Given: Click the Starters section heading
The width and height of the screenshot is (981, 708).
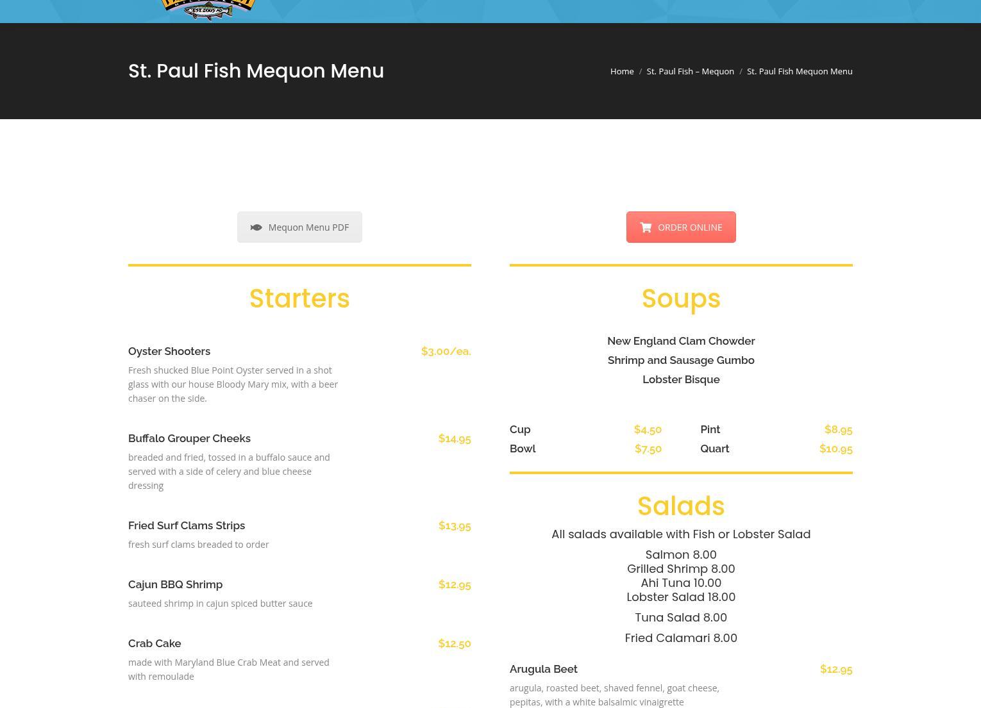Looking at the screenshot, I should (x=299, y=299).
